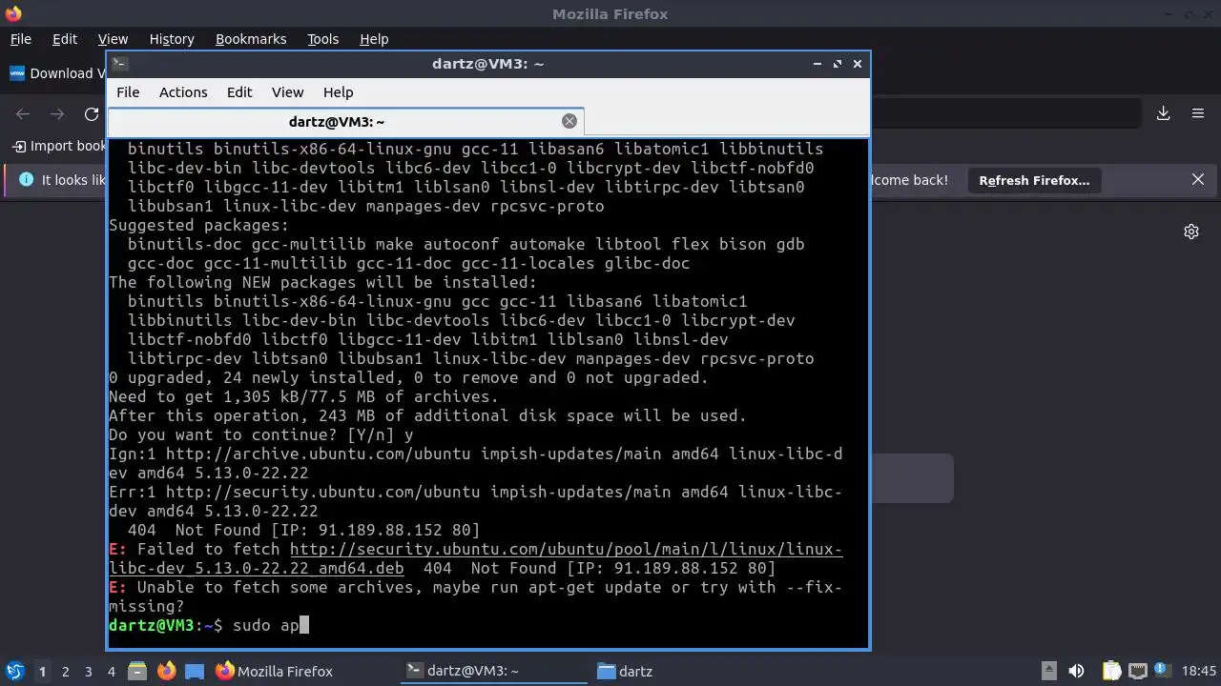Click the Firefox forward arrow
The height and width of the screenshot is (686, 1221).
coord(57,113)
